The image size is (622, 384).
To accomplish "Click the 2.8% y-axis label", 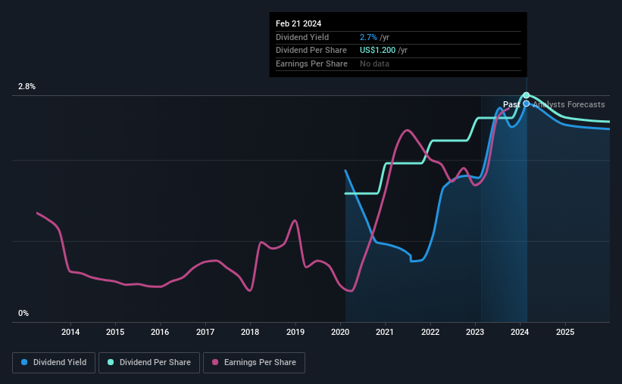I will (27, 87).
